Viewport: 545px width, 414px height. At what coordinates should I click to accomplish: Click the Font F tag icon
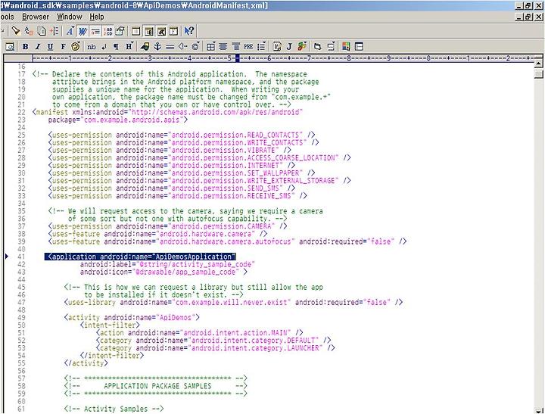pos(63,47)
